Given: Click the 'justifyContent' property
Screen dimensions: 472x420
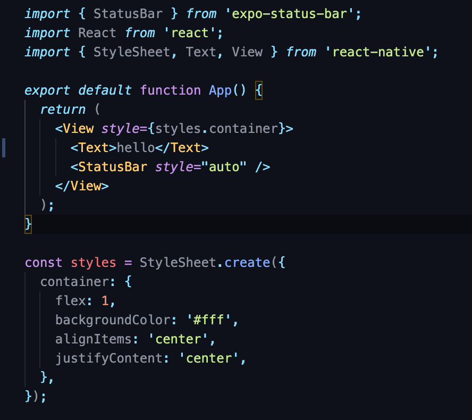Looking at the screenshot, I should pyautogui.click(x=109, y=358).
